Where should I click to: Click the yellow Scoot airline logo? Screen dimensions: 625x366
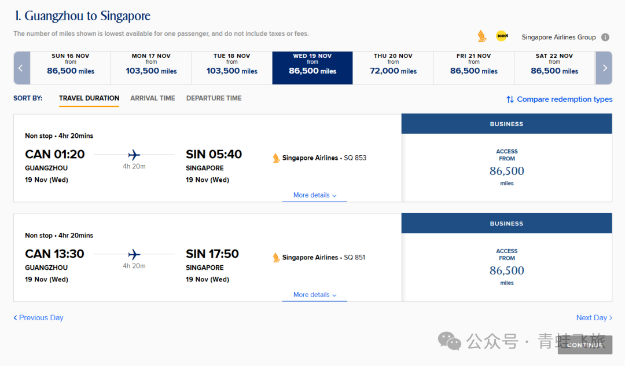[x=502, y=36]
